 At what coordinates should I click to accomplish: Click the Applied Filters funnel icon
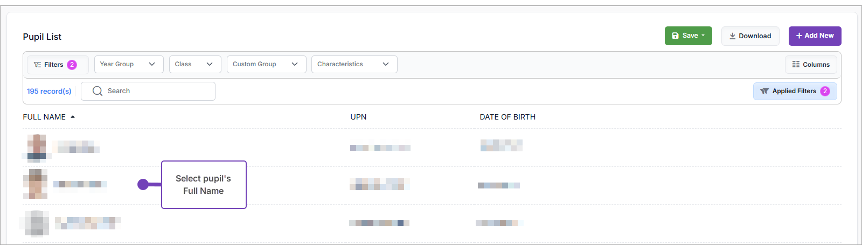(764, 91)
